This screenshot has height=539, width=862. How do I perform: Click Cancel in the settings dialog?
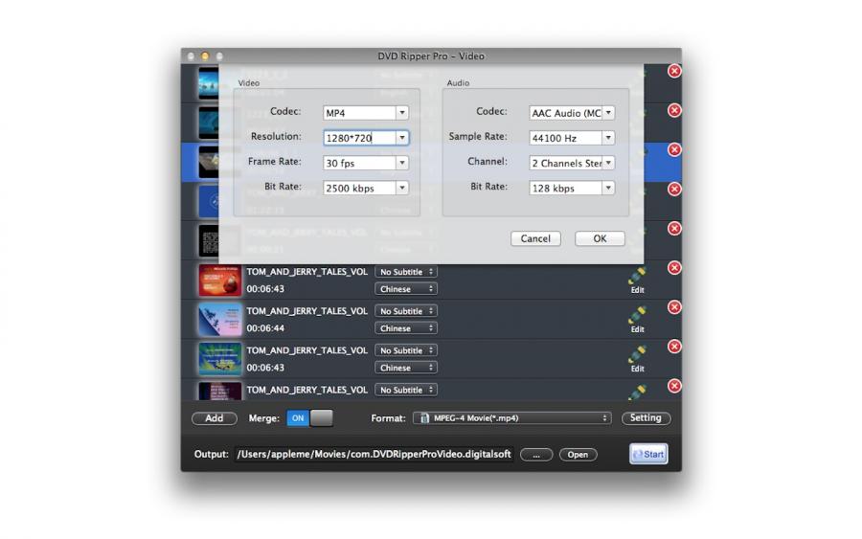pos(535,238)
